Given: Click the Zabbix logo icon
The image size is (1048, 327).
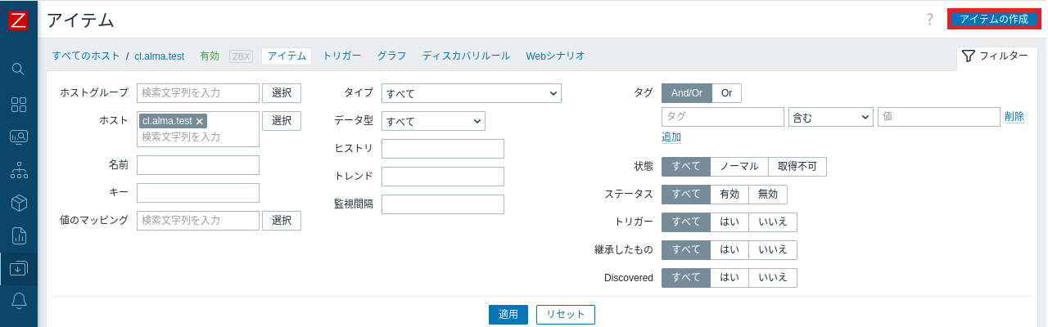Looking at the screenshot, I should (x=18, y=20).
